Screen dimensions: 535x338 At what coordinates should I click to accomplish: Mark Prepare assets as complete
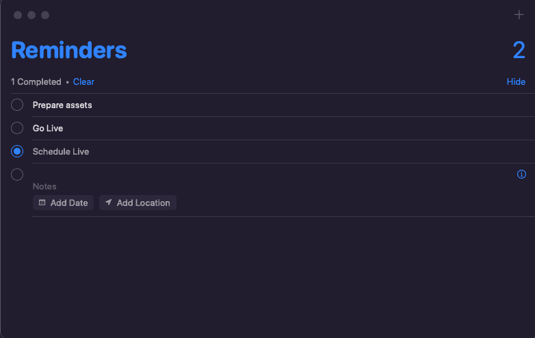[18, 105]
